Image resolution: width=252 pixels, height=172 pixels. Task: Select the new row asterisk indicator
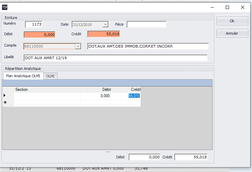[5, 102]
